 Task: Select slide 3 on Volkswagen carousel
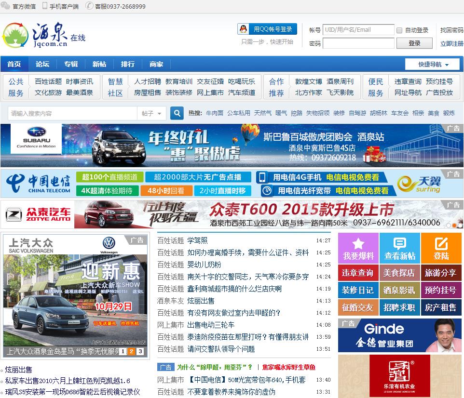140,351
